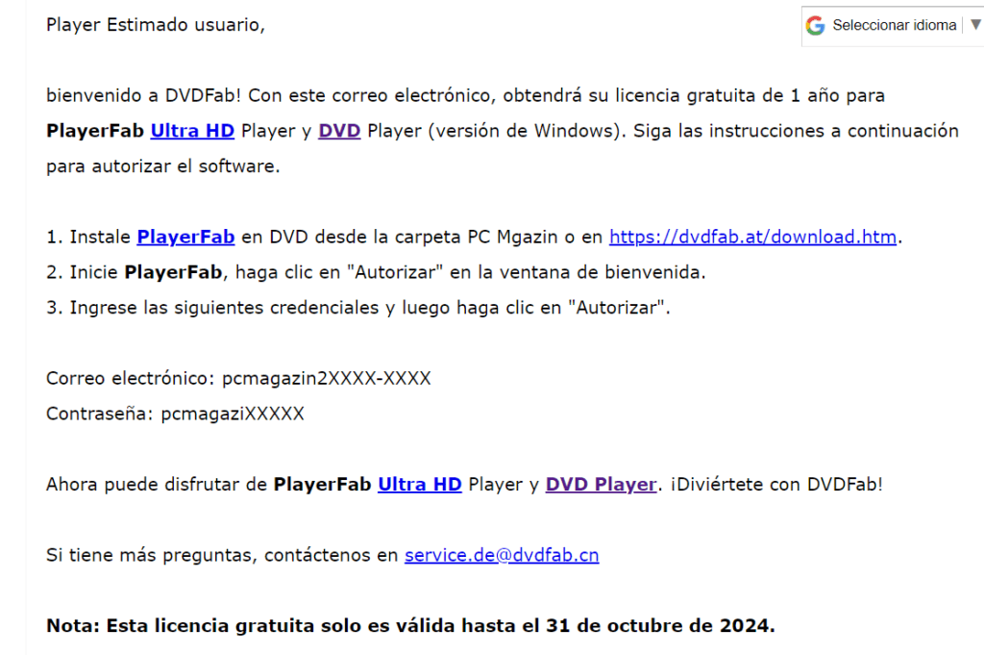
Task: Follow the DVD Player link
Action: 601,484
